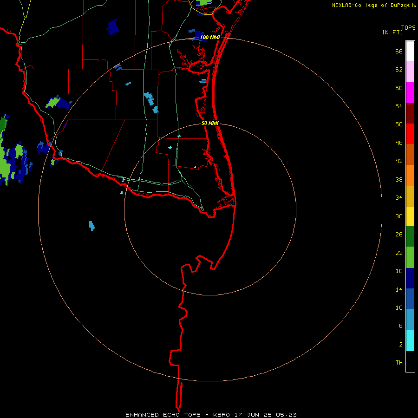Screen dimensions: 418x418
Task: Pick the dark maroon legend swatch
Action: point(410,114)
